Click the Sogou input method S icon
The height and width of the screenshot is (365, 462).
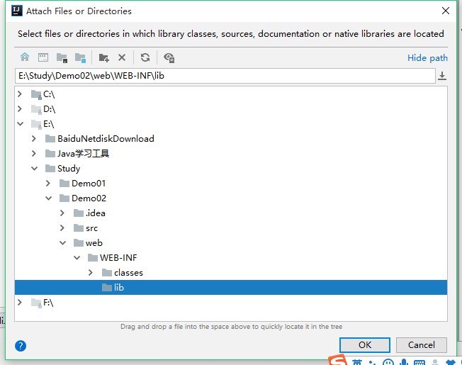coord(338,361)
